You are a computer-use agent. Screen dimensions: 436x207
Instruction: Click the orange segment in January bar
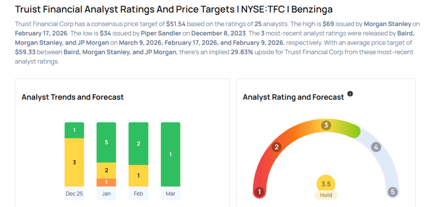pos(106,182)
